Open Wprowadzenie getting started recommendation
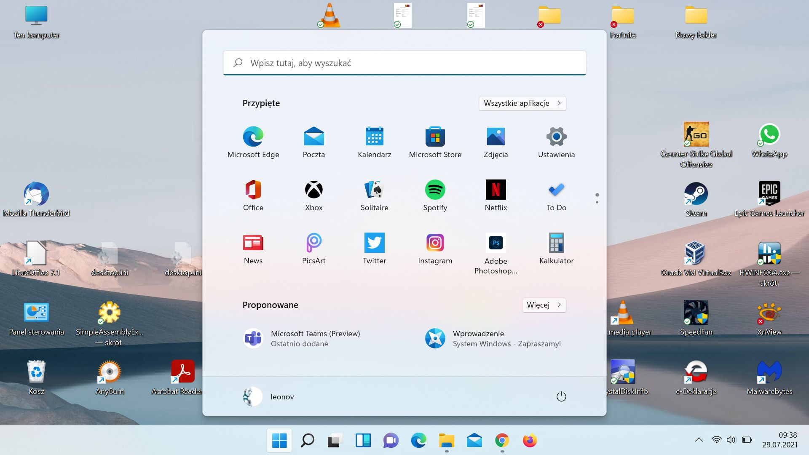809x455 pixels. click(x=493, y=338)
